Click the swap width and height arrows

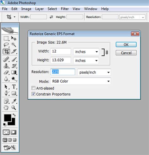tap(51, 17)
